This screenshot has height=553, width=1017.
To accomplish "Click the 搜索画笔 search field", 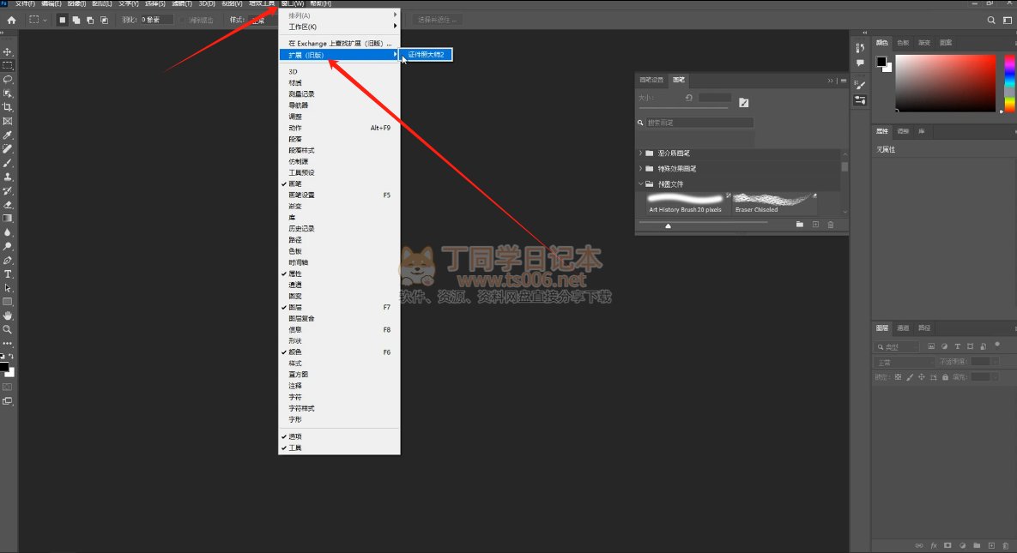I will 699,123.
